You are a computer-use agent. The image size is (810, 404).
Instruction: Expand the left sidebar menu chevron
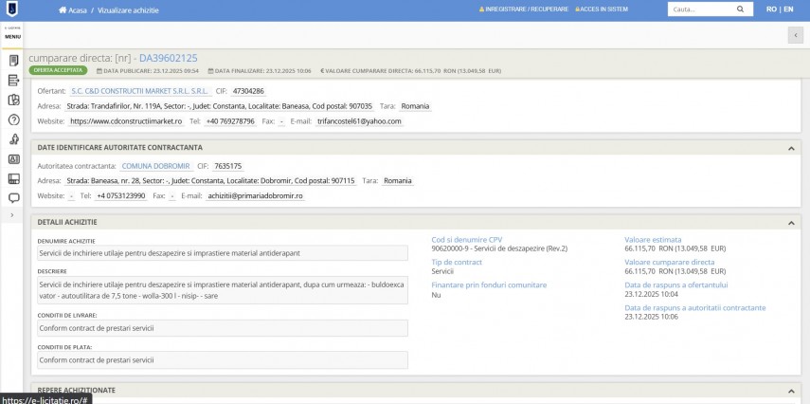tap(13, 216)
